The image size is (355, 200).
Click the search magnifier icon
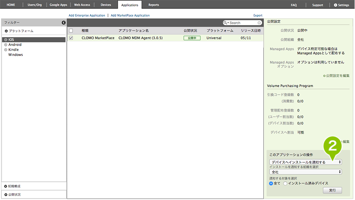(226, 23)
